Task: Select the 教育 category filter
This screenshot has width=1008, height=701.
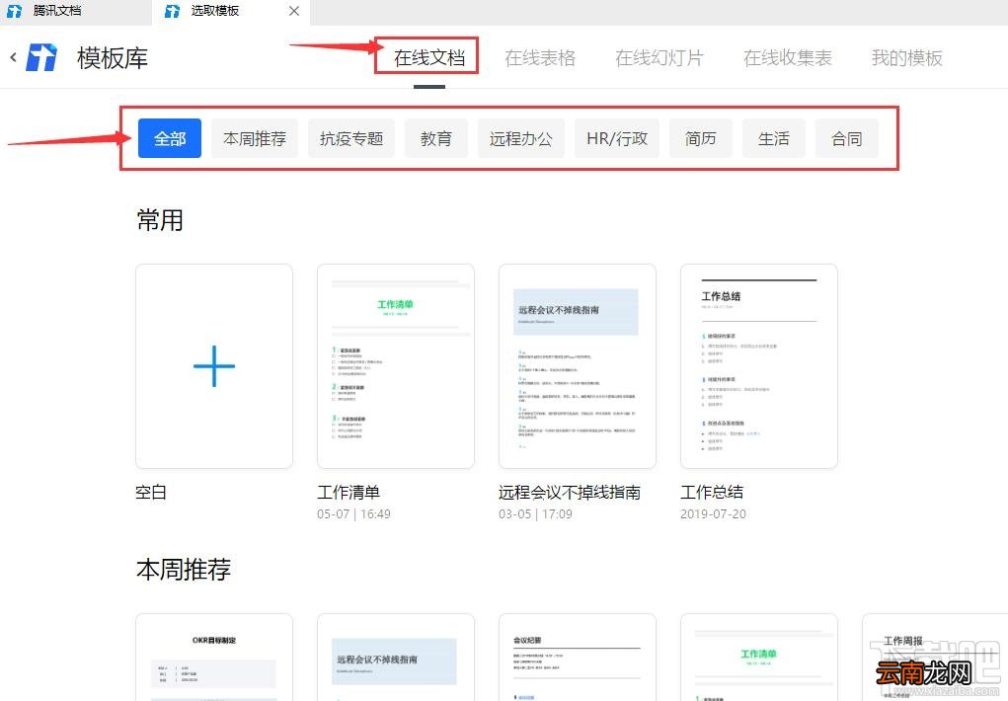Action: point(436,138)
